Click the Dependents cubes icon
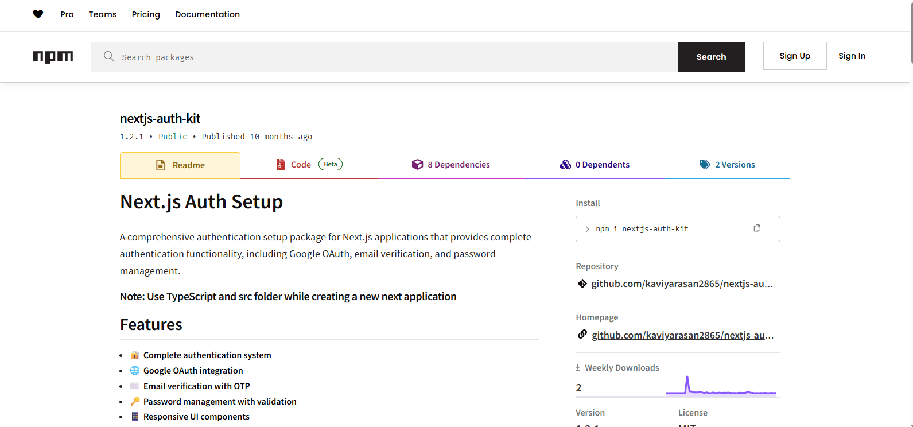 tap(565, 165)
